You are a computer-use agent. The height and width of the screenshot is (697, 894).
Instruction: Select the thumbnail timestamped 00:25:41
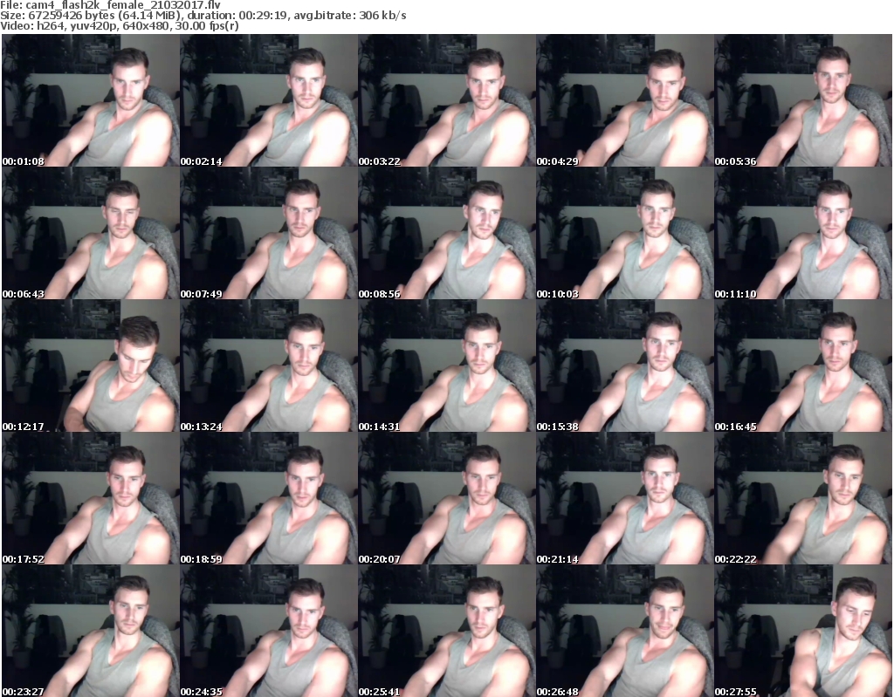click(447, 631)
